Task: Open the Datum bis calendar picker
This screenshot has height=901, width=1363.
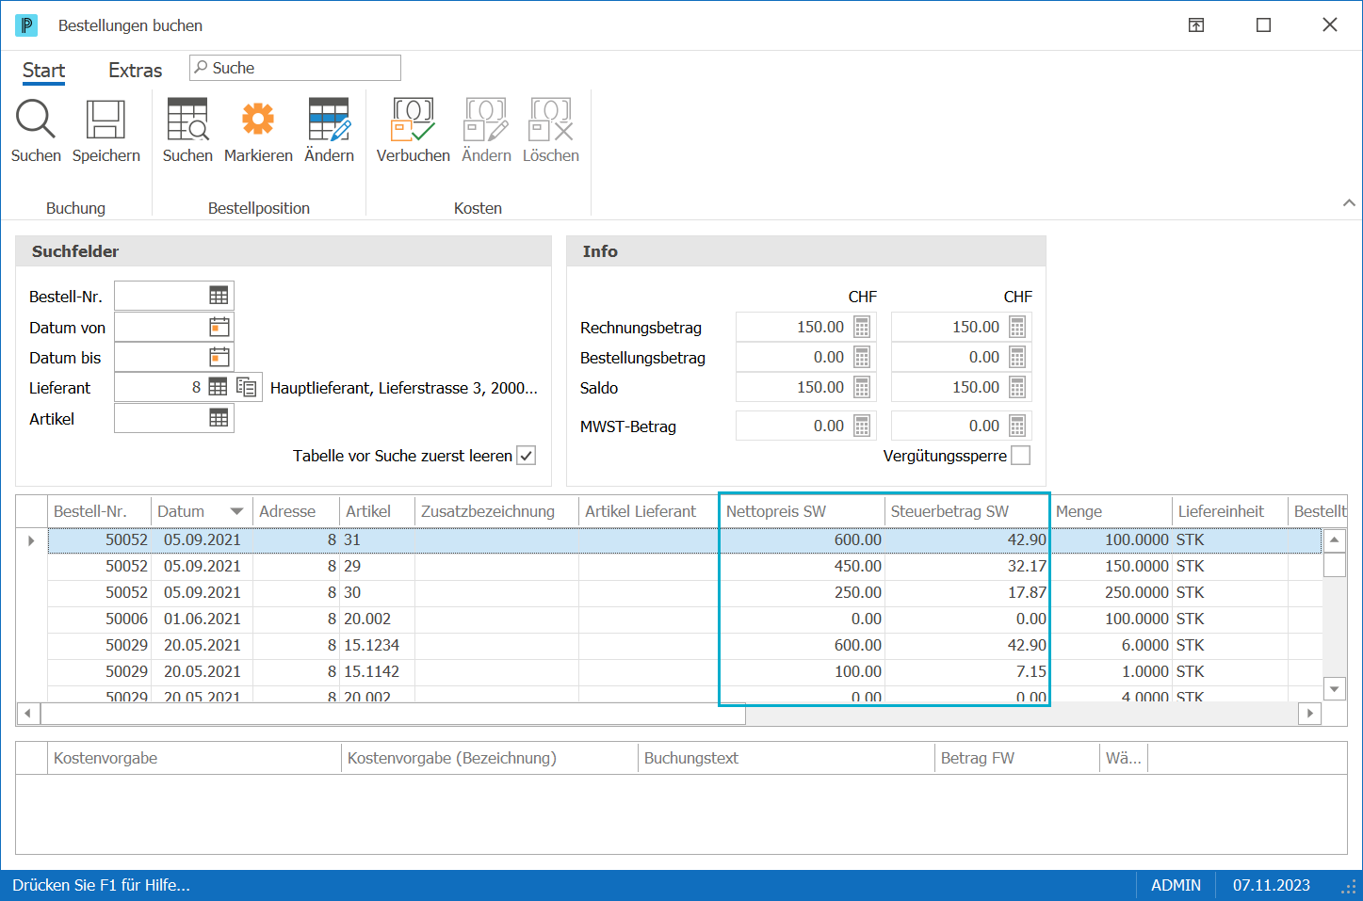Action: point(219,357)
